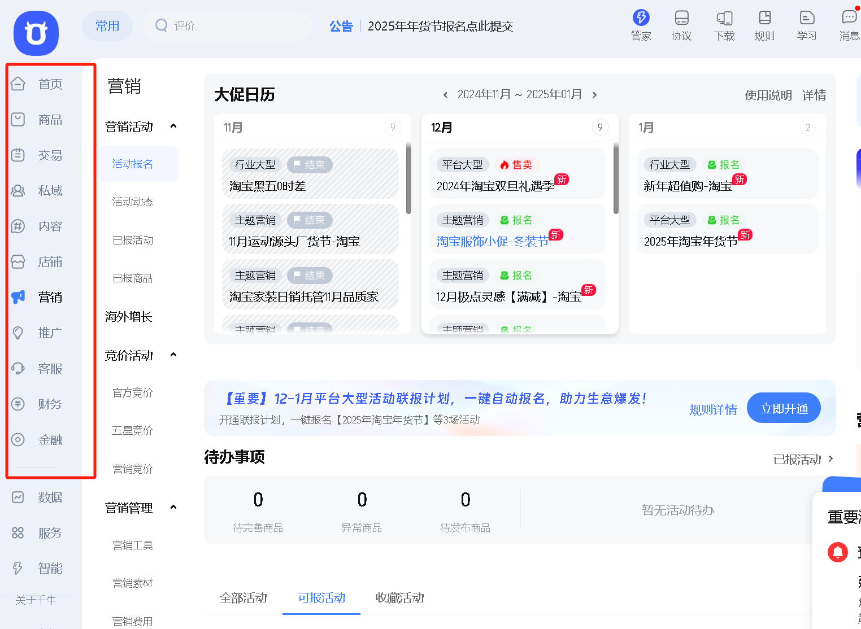Open 海外增长 menu item
This screenshot has height=629, width=861.
click(129, 317)
